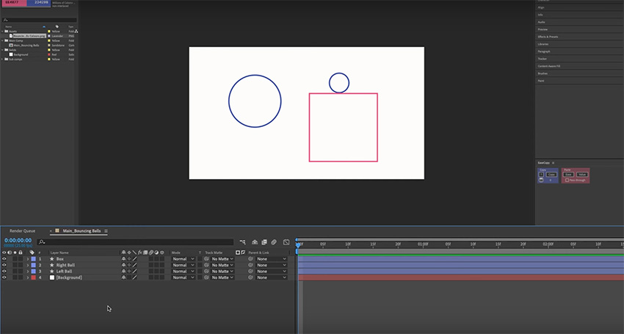Toggle quality switch on the Background layer

[134, 277]
